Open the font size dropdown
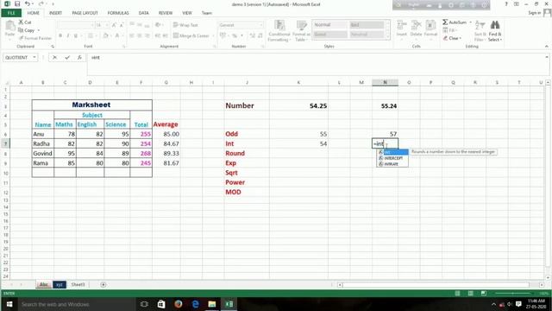The height and width of the screenshot is (311, 552). 107,25
